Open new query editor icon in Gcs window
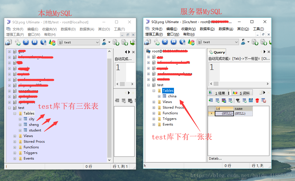295x181 pixels. click(157, 42)
